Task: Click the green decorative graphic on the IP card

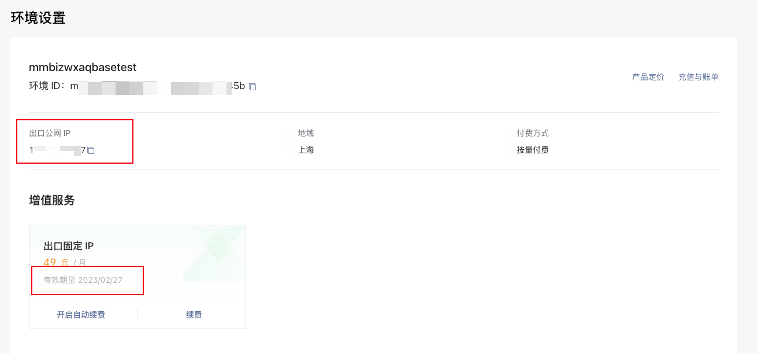Action: point(214,253)
